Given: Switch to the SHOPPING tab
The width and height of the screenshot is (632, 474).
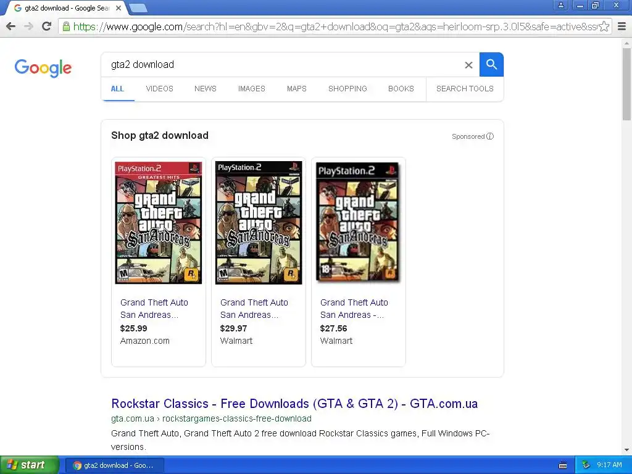Looking at the screenshot, I should click(347, 89).
